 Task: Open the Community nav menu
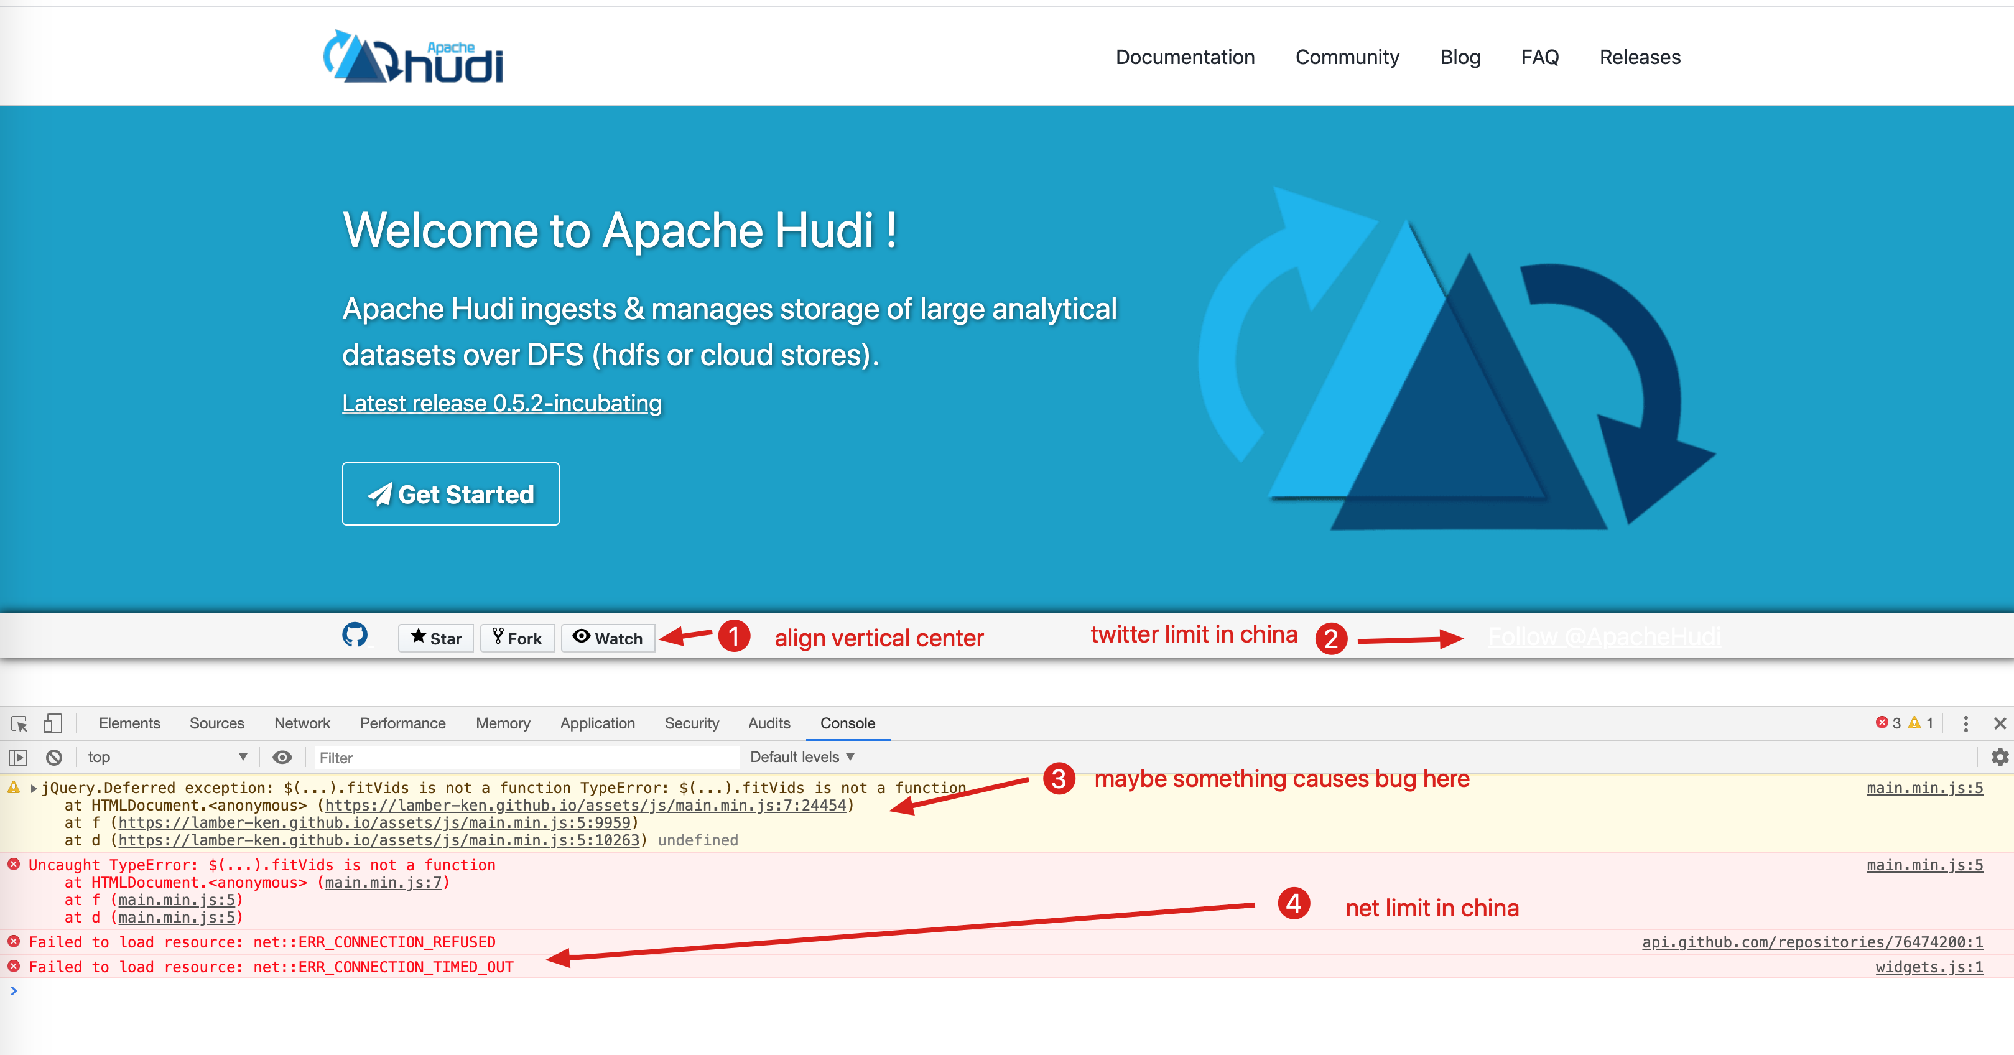tap(1347, 57)
